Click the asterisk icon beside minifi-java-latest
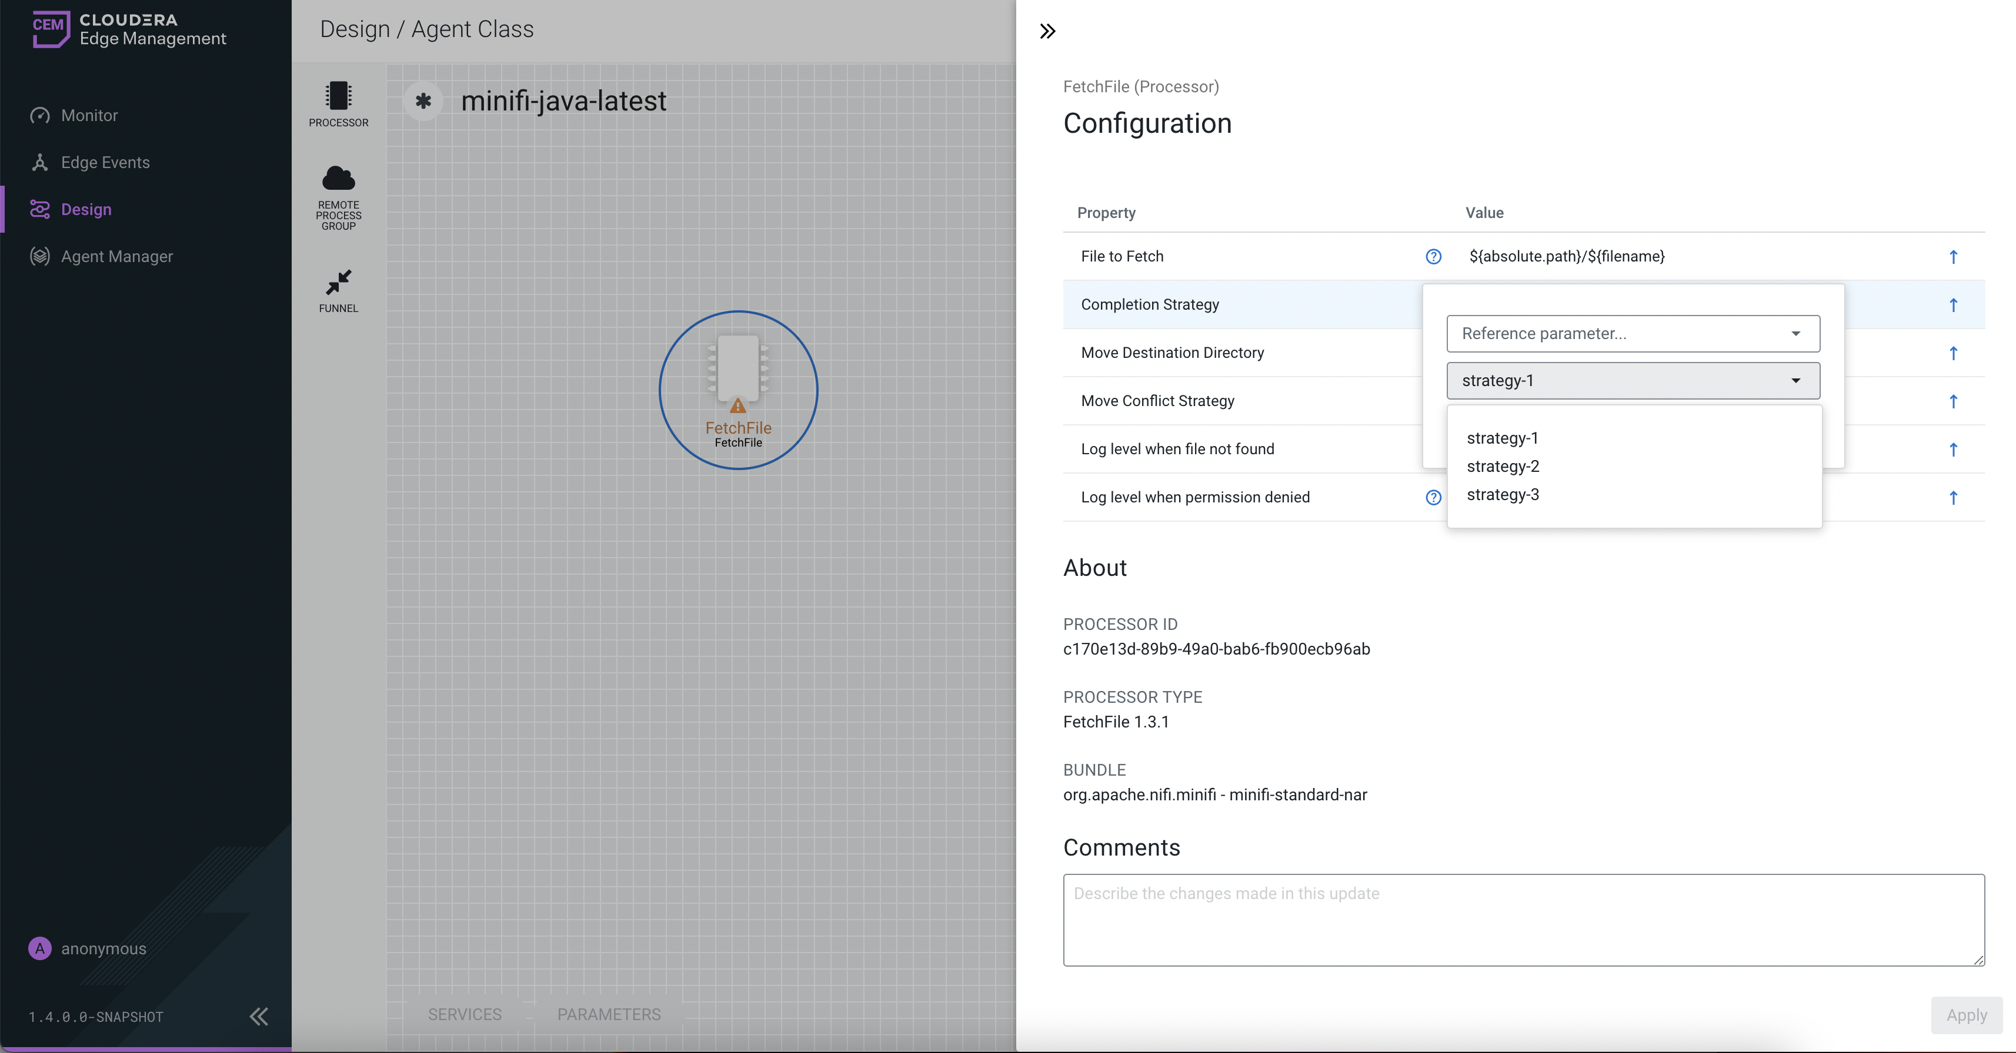The height and width of the screenshot is (1053, 2016). tap(423, 101)
